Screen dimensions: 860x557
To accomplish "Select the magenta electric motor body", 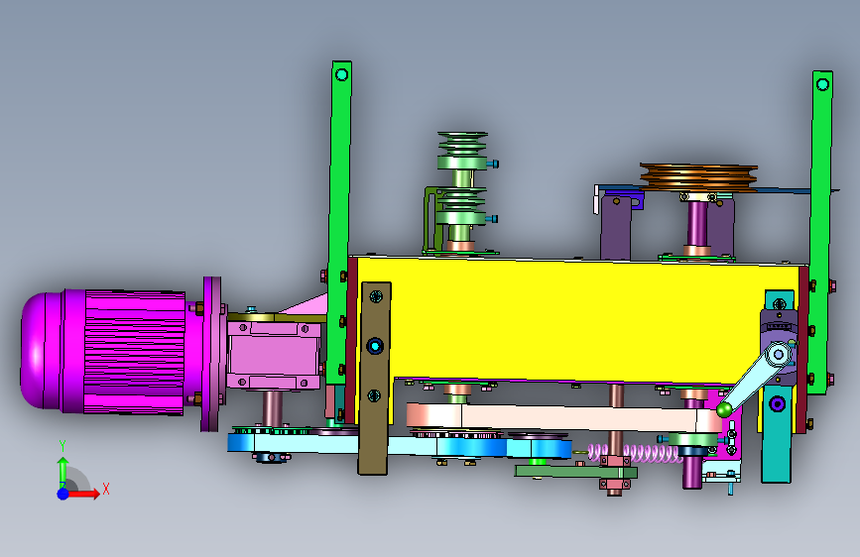I will coord(104,351).
